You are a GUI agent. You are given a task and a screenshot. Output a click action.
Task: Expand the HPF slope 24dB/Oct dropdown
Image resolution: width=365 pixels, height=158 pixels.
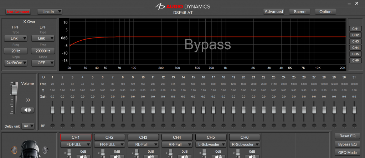click(x=15, y=63)
